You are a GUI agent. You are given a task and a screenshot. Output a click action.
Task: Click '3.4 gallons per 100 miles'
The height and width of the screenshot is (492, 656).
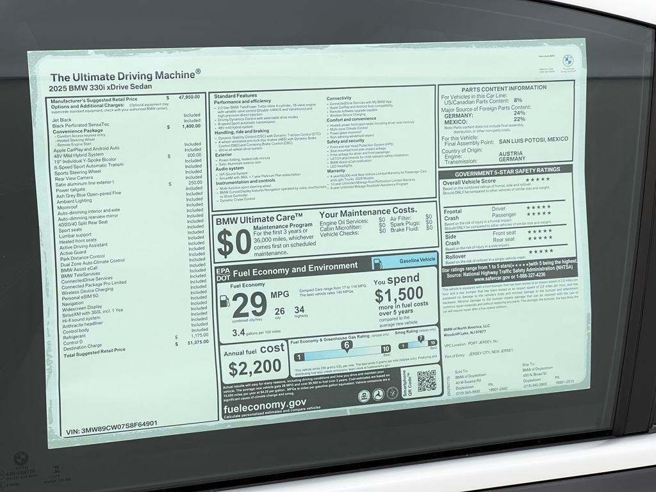[x=256, y=332]
